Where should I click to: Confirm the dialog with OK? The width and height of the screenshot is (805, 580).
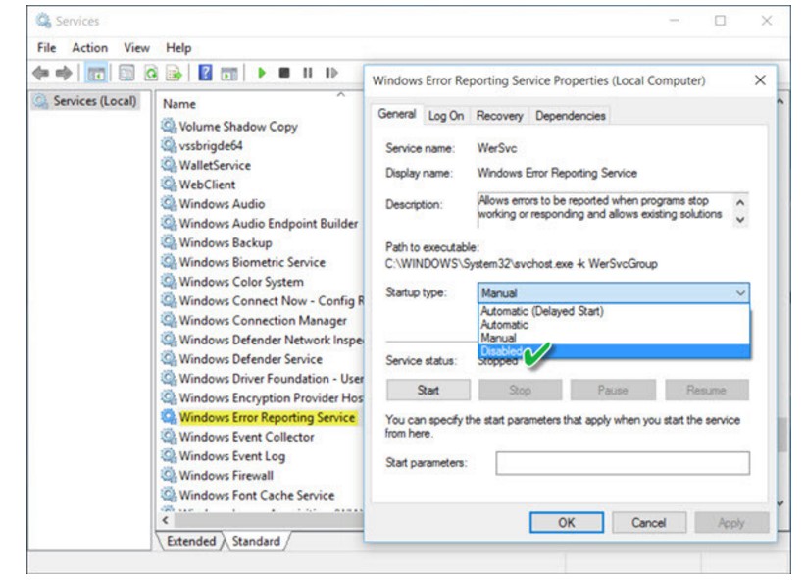coord(567,522)
